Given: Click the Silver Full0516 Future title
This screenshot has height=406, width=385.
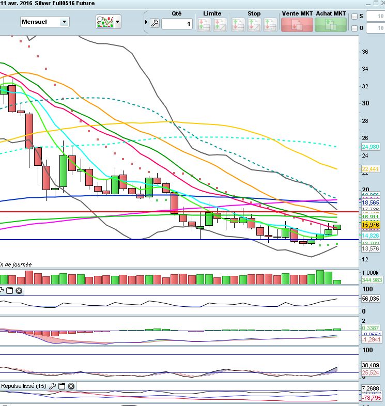Looking at the screenshot, I should (65, 4).
